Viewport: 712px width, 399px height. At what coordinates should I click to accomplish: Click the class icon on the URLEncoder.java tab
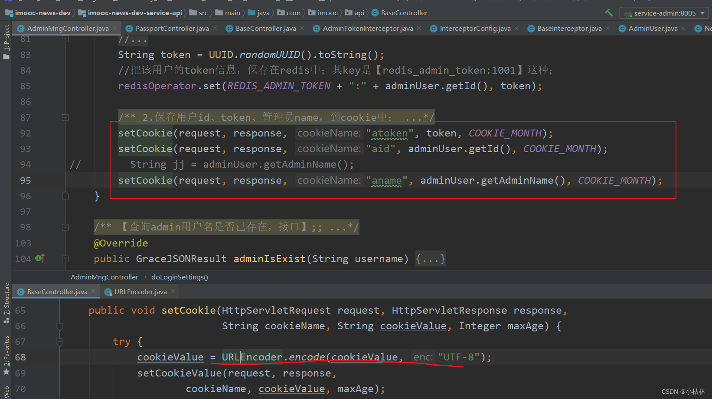tap(108, 292)
